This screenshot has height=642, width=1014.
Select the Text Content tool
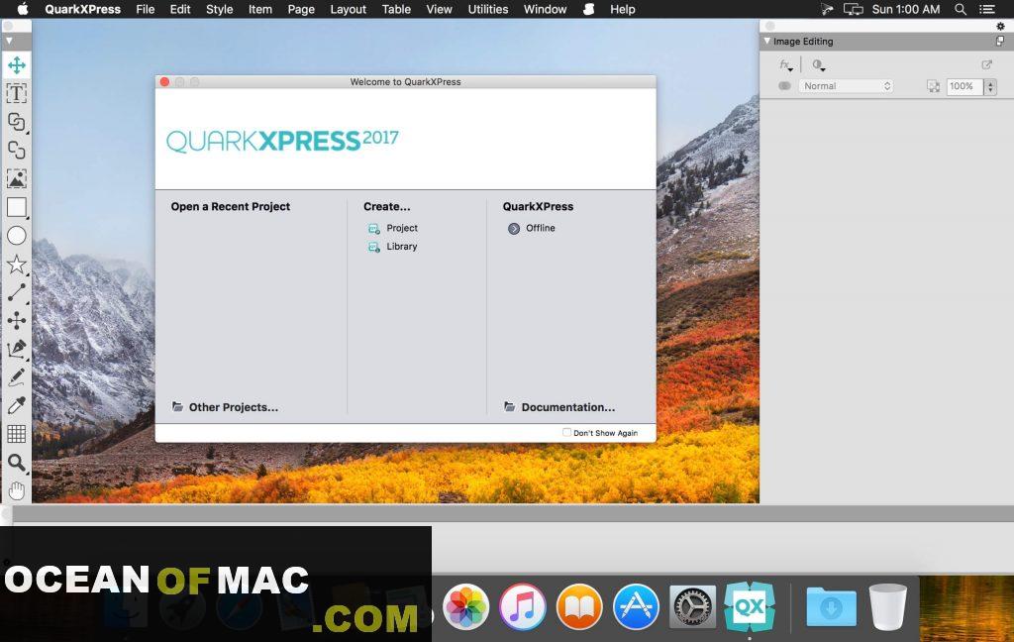pos(16,93)
